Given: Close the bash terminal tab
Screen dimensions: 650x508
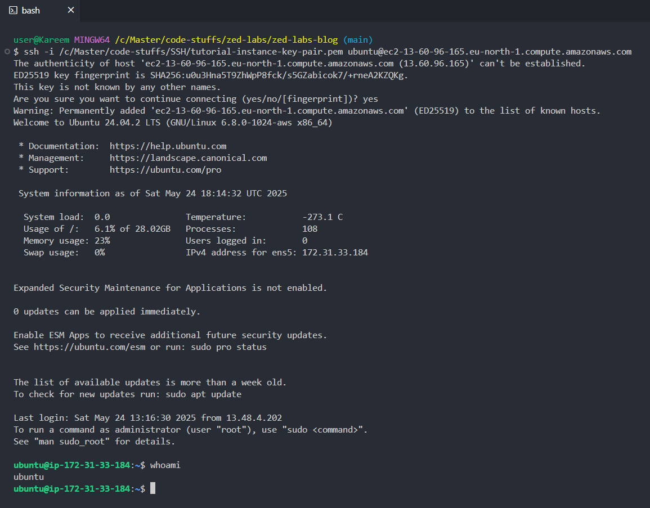Looking at the screenshot, I should [x=71, y=10].
